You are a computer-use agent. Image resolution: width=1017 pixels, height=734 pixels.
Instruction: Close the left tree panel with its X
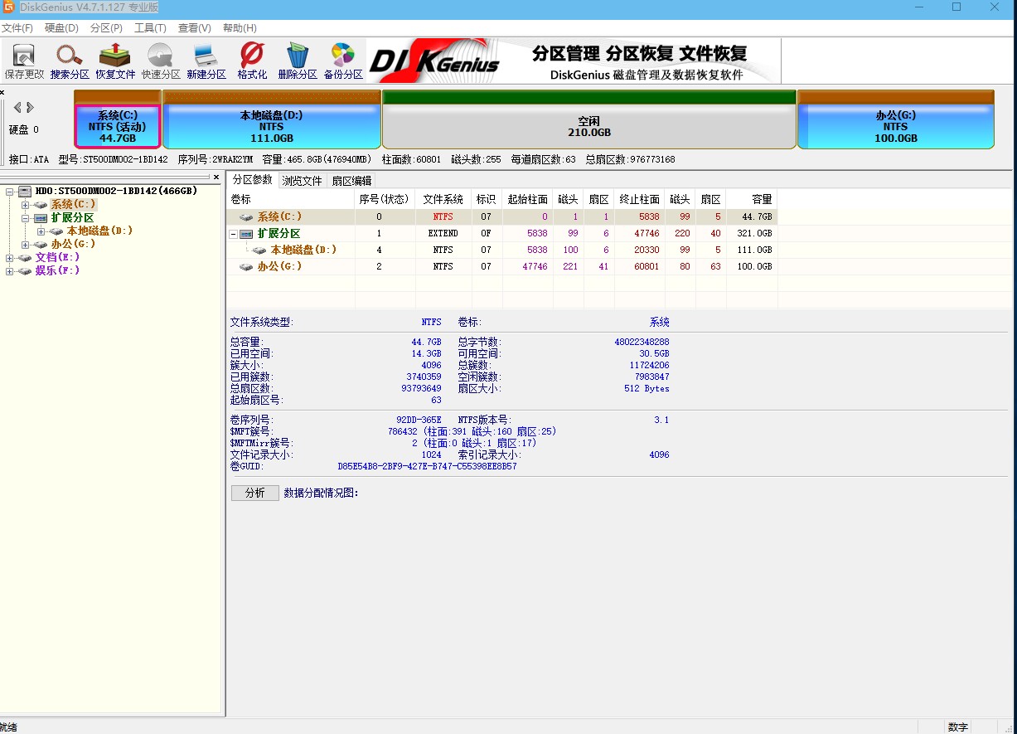point(216,177)
